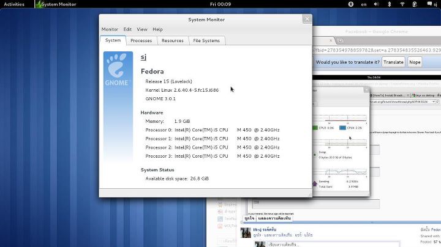The image size is (441, 247).
Task: Switch to the File Systems tab
Action: click(206, 41)
